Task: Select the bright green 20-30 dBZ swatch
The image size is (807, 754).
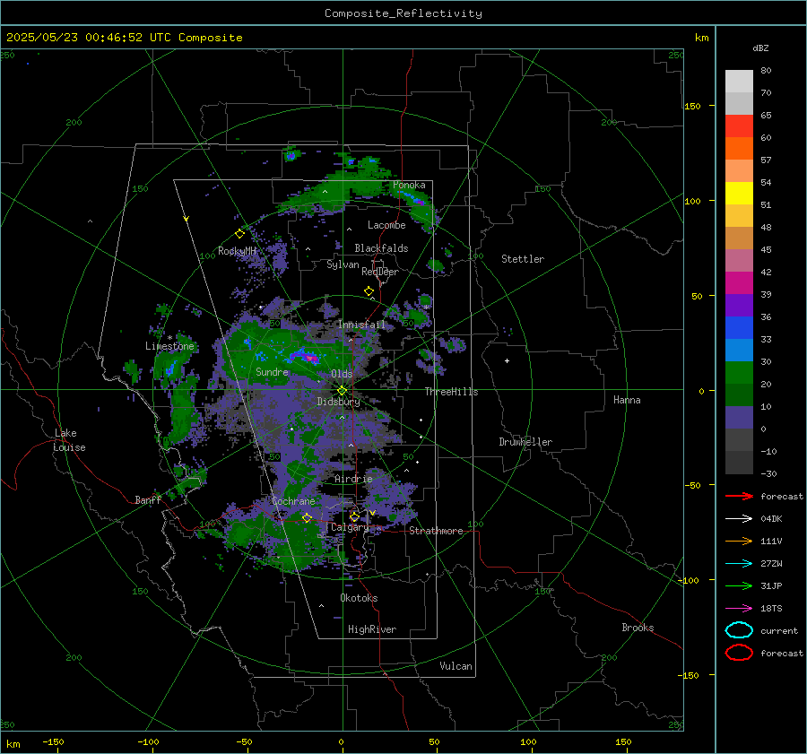Action: click(x=739, y=373)
